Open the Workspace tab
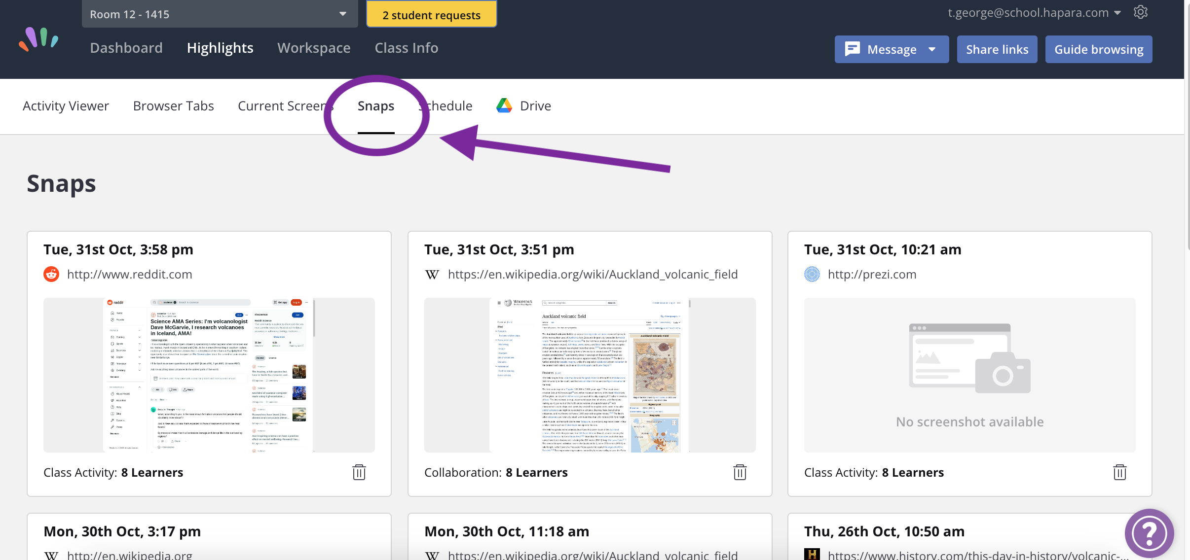This screenshot has width=1190, height=560. [314, 48]
